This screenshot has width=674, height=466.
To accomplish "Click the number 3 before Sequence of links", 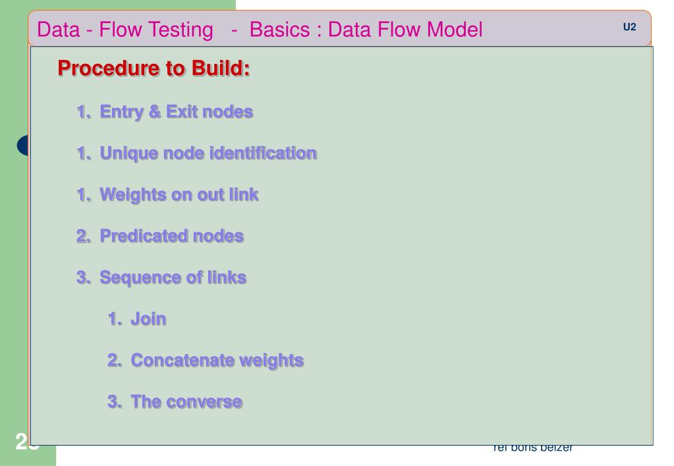I will [x=84, y=278].
